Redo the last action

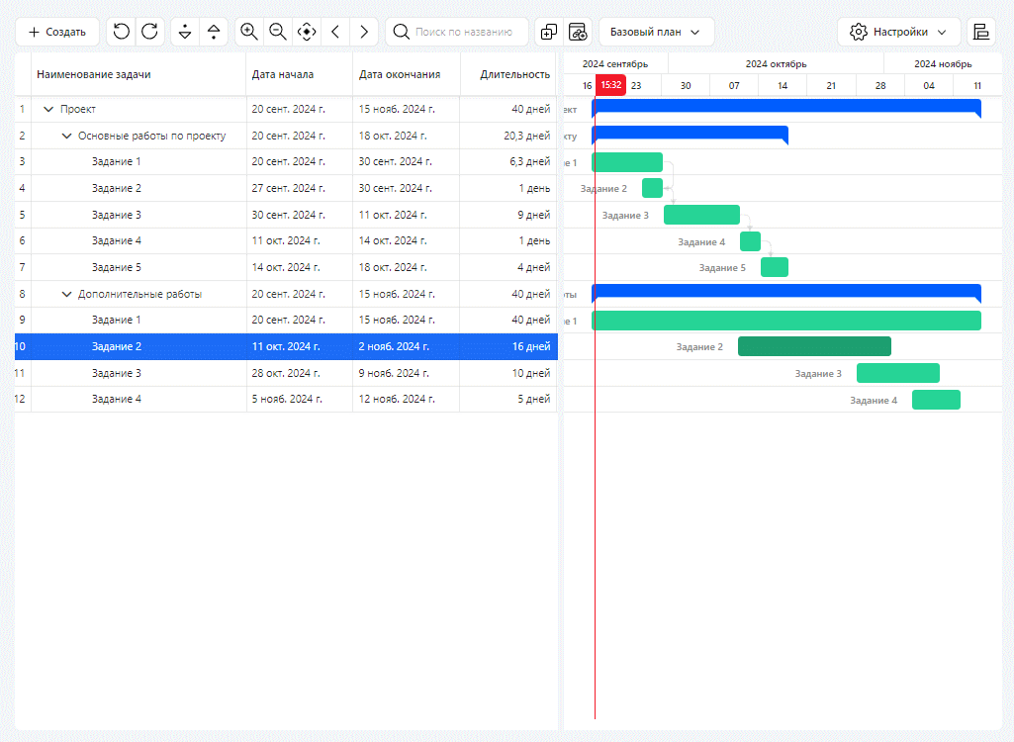click(x=149, y=32)
